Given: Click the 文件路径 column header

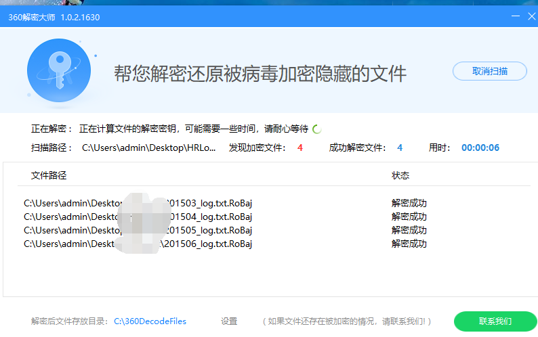Looking at the screenshot, I should tap(49, 175).
